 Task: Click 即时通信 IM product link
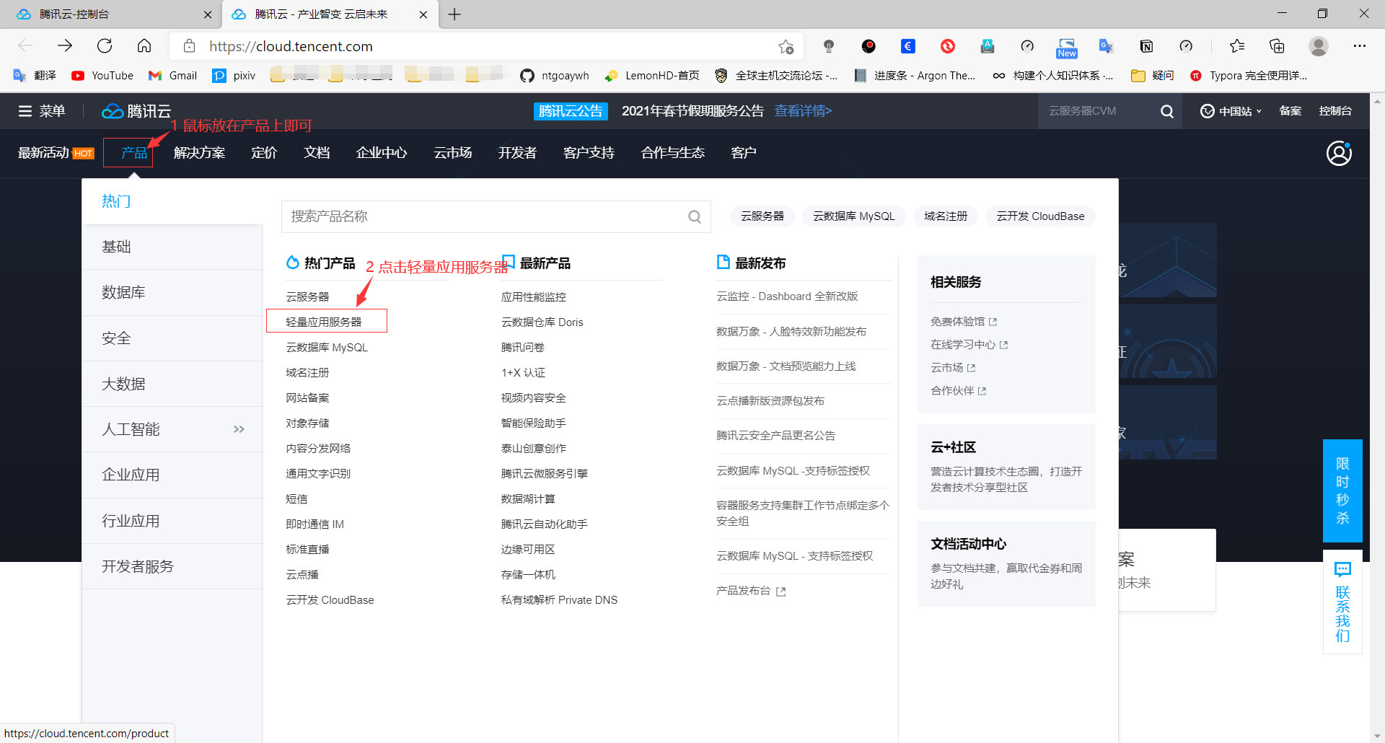[315, 524]
